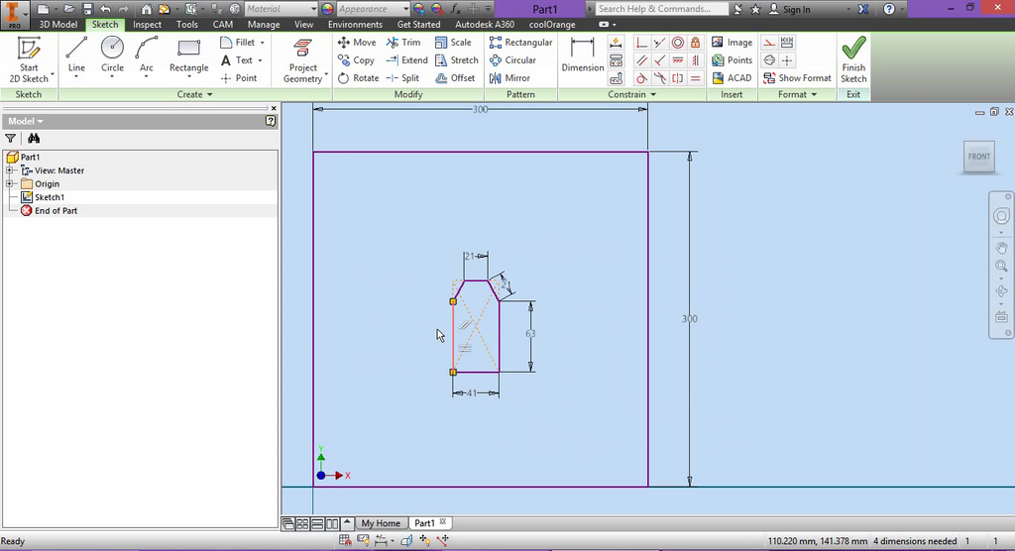Apply the Perpendicular constraint
Image resolution: width=1015 pixels, height=551 pixels.
click(659, 60)
